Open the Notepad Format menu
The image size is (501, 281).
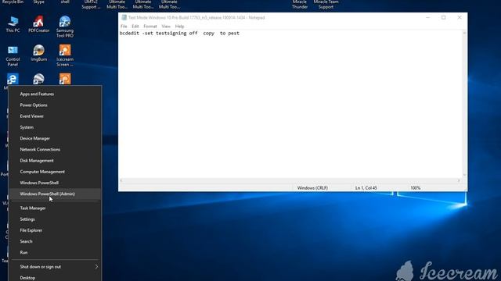pos(150,26)
